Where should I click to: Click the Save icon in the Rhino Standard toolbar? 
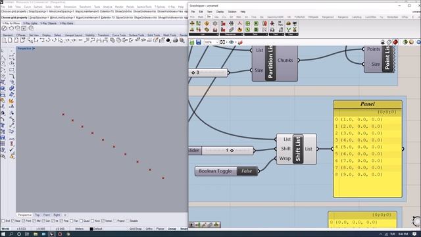pos(16,40)
